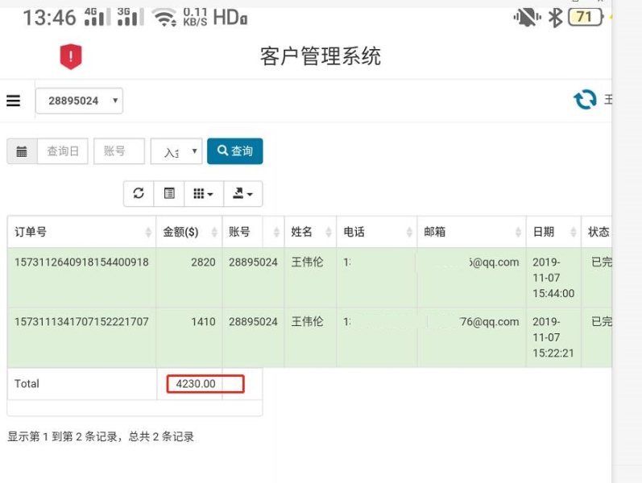Tap the 13:46 clock in status bar
Screen dimensions: 642x483
(49, 18)
